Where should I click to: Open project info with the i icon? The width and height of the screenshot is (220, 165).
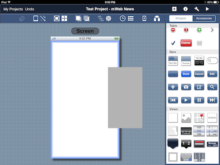click(185, 9)
